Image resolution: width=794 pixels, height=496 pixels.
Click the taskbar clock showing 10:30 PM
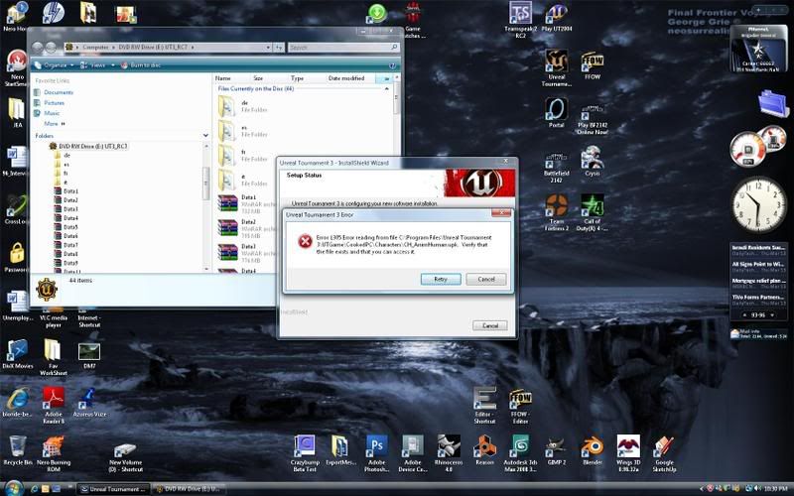[775, 489]
